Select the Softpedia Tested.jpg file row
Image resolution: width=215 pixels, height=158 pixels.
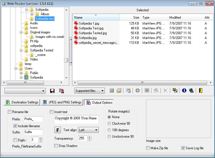point(143,33)
